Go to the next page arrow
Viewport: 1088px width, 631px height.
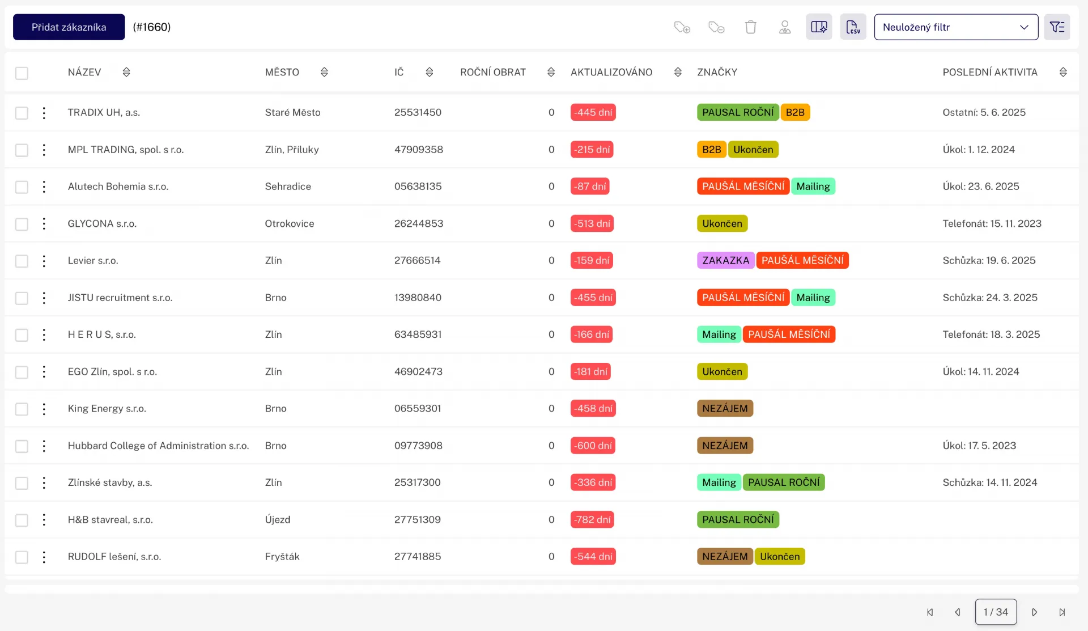click(x=1034, y=612)
